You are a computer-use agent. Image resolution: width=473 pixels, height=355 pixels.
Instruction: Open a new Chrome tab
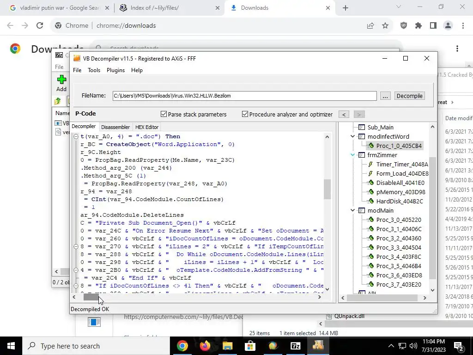coord(346,8)
